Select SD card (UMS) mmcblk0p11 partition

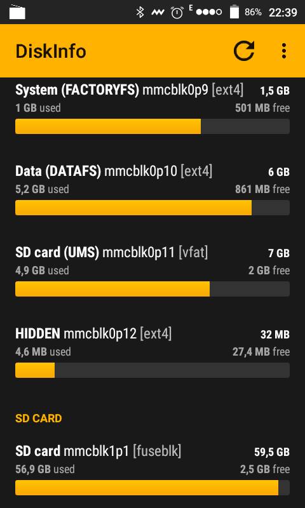pyautogui.click(x=152, y=271)
